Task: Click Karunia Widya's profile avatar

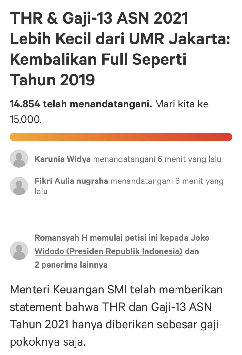Action: [19, 159]
